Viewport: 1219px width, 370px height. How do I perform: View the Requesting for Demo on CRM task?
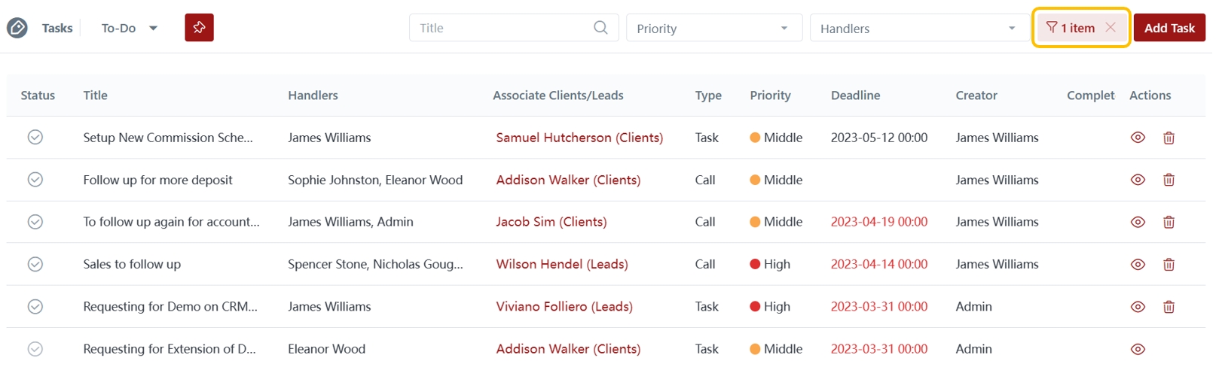click(1138, 307)
